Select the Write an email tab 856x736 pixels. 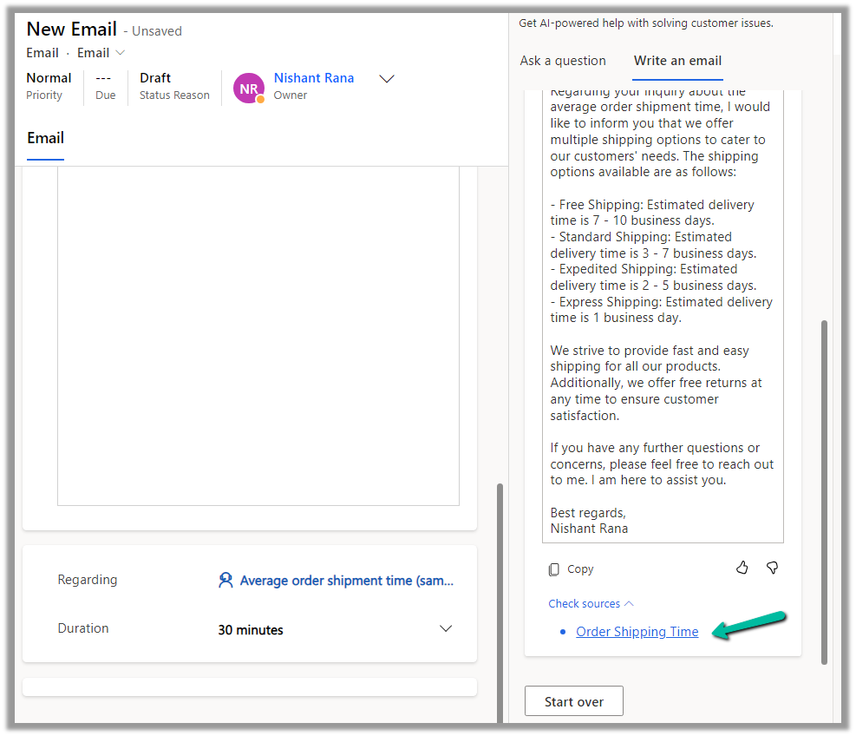coord(677,61)
